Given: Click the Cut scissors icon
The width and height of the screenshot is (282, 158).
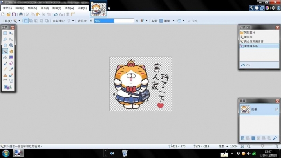Looking at the screenshot, I should click(x=27, y=14).
